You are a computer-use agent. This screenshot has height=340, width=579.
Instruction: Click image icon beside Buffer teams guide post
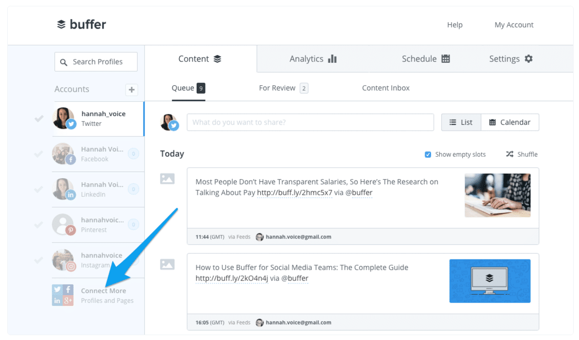[x=167, y=264]
